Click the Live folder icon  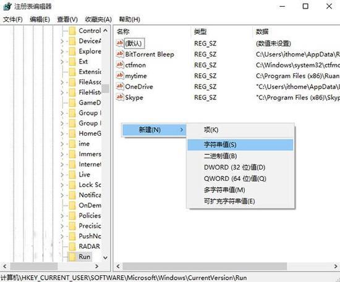pos(72,175)
